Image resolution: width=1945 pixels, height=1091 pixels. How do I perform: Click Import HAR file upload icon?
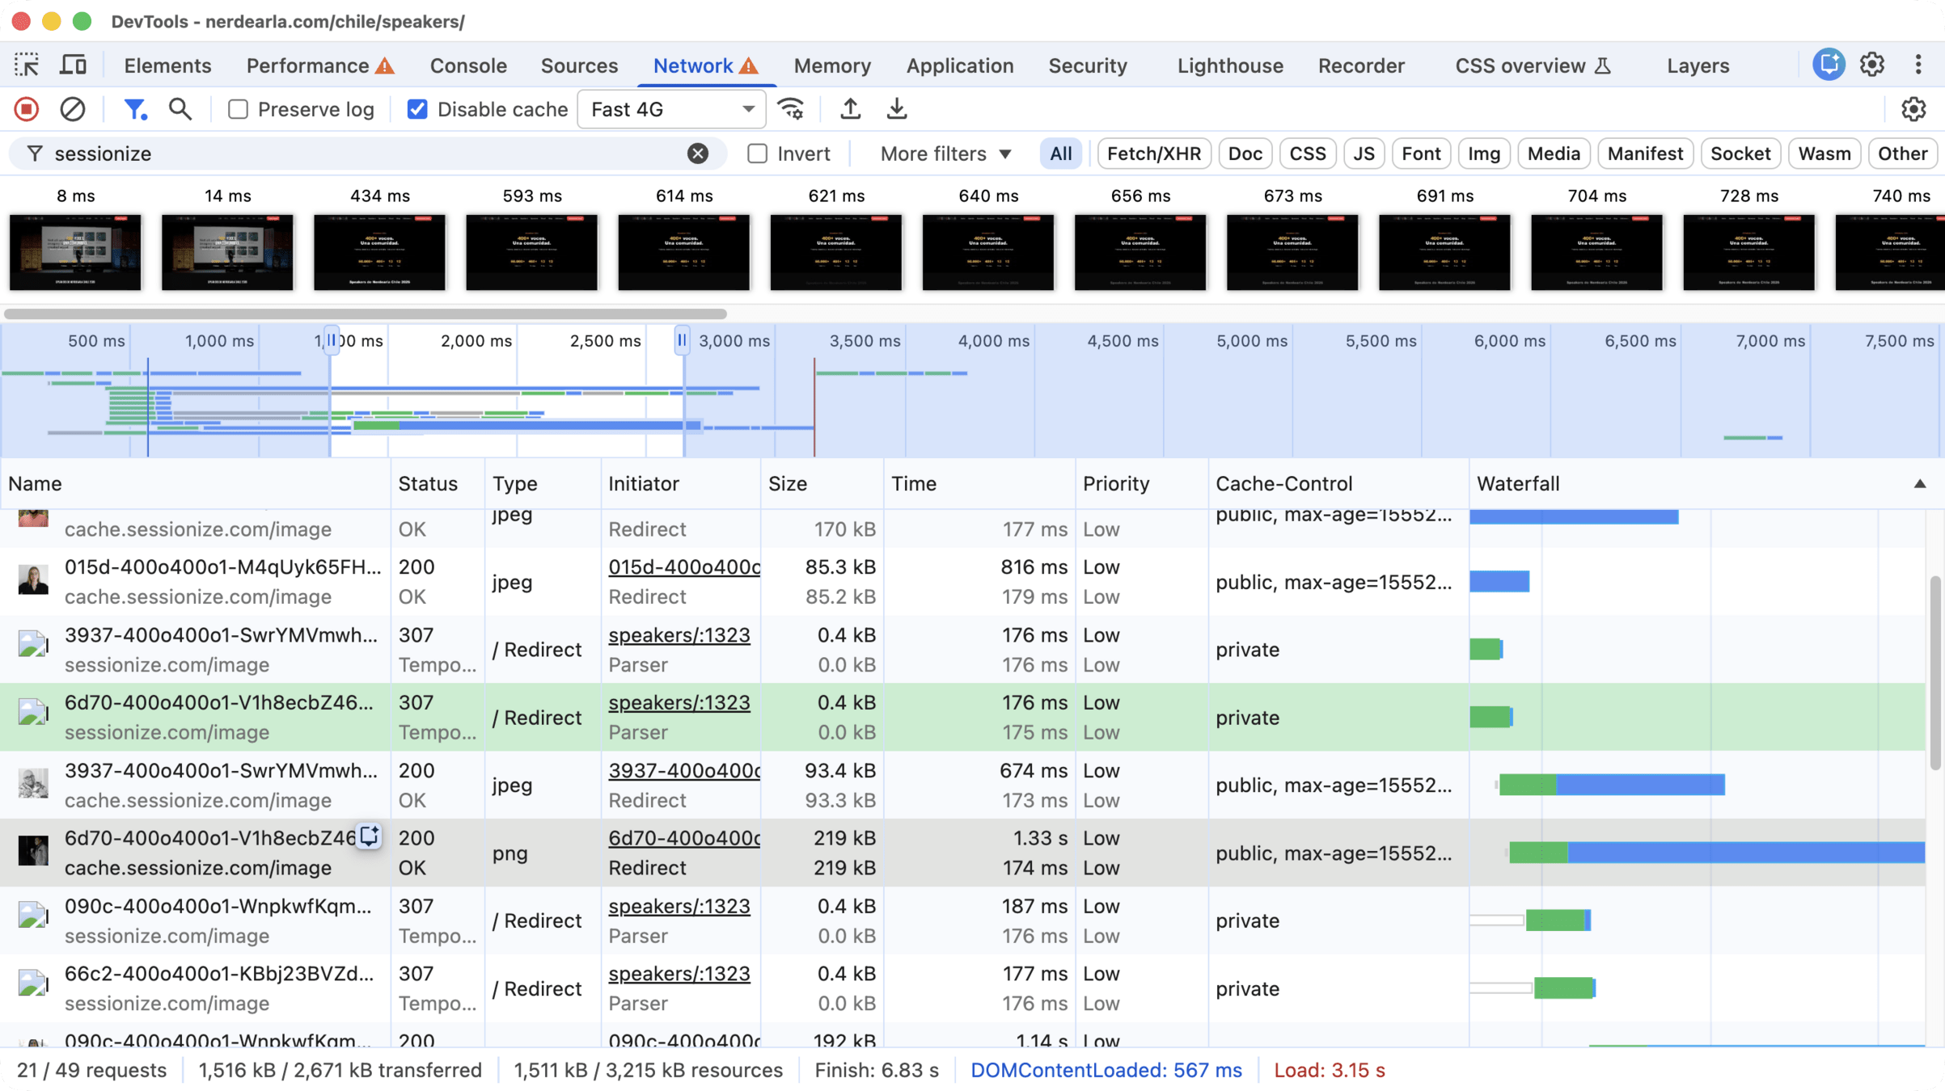[850, 109]
